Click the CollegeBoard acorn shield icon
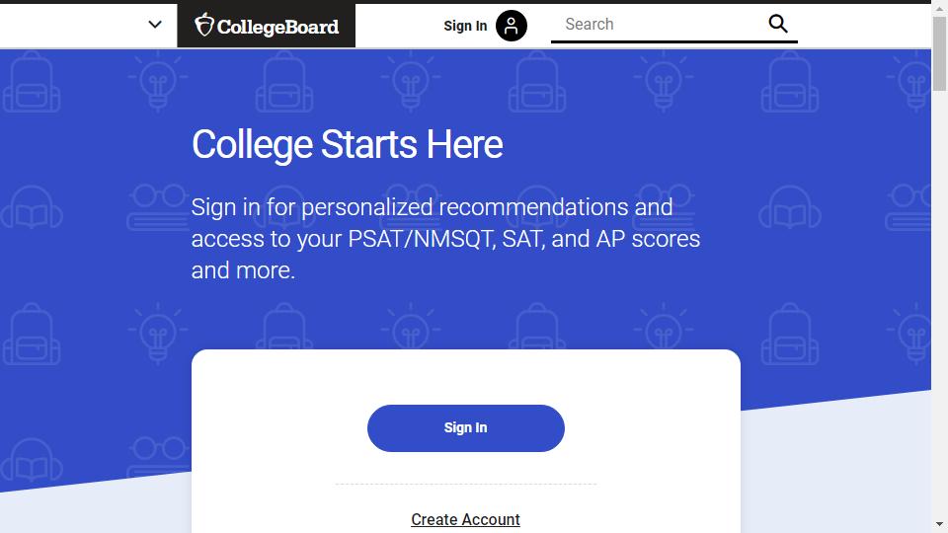 click(x=204, y=25)
